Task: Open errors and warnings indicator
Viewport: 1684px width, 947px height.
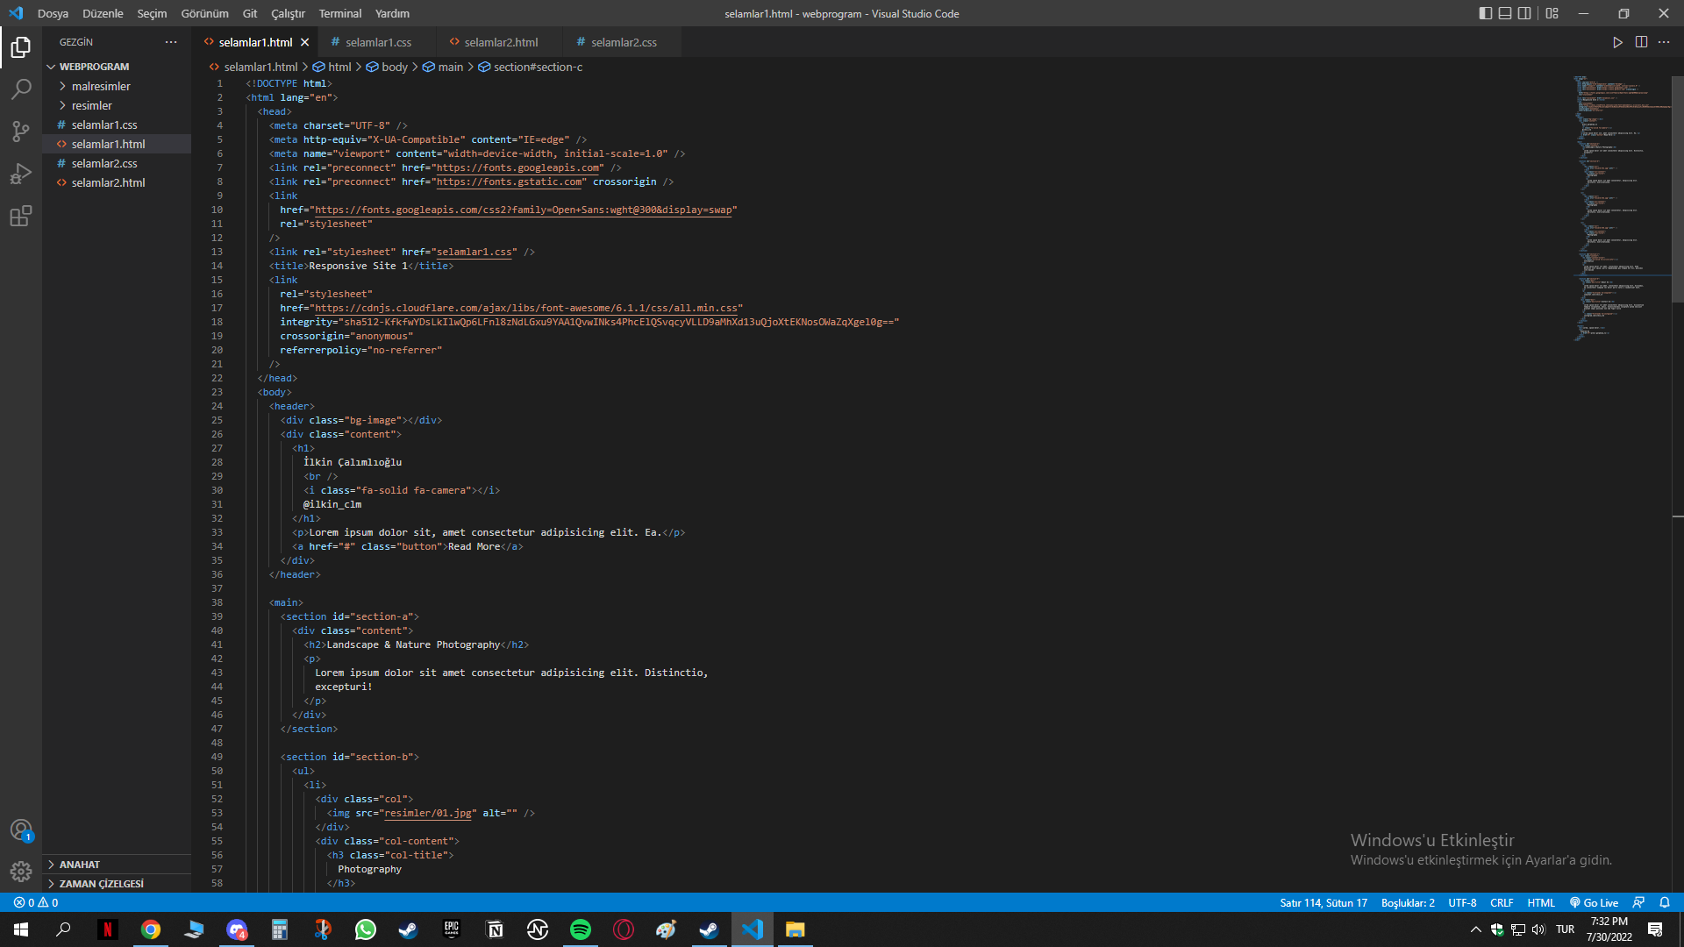Action: pos(36,902)
